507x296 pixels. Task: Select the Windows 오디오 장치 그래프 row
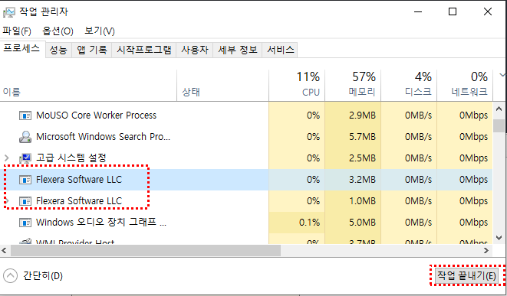tap(246, 223)
